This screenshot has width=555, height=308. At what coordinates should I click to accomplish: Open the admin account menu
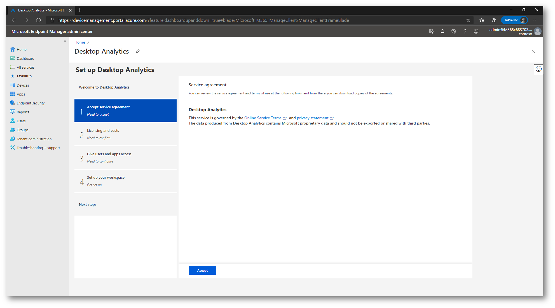[x=516, y=31]
